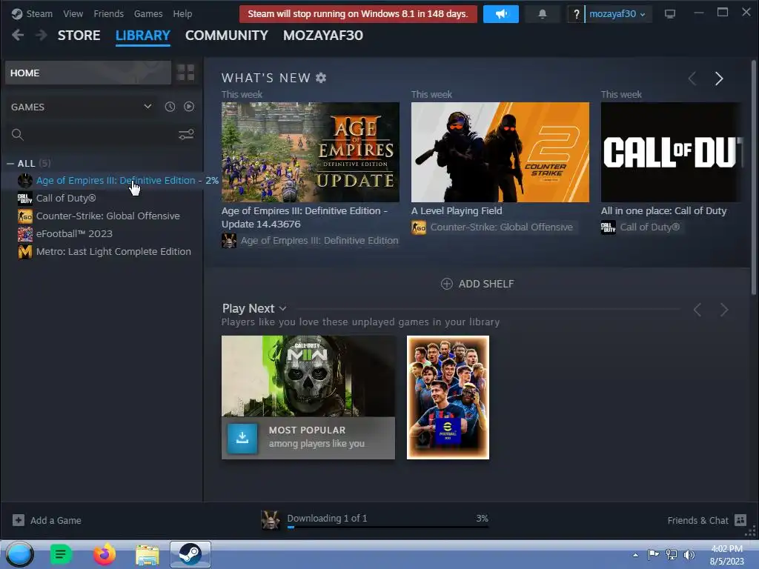
Task: Open eFootball 2023 cover in Play Next
Action: [x=448, y=397]
